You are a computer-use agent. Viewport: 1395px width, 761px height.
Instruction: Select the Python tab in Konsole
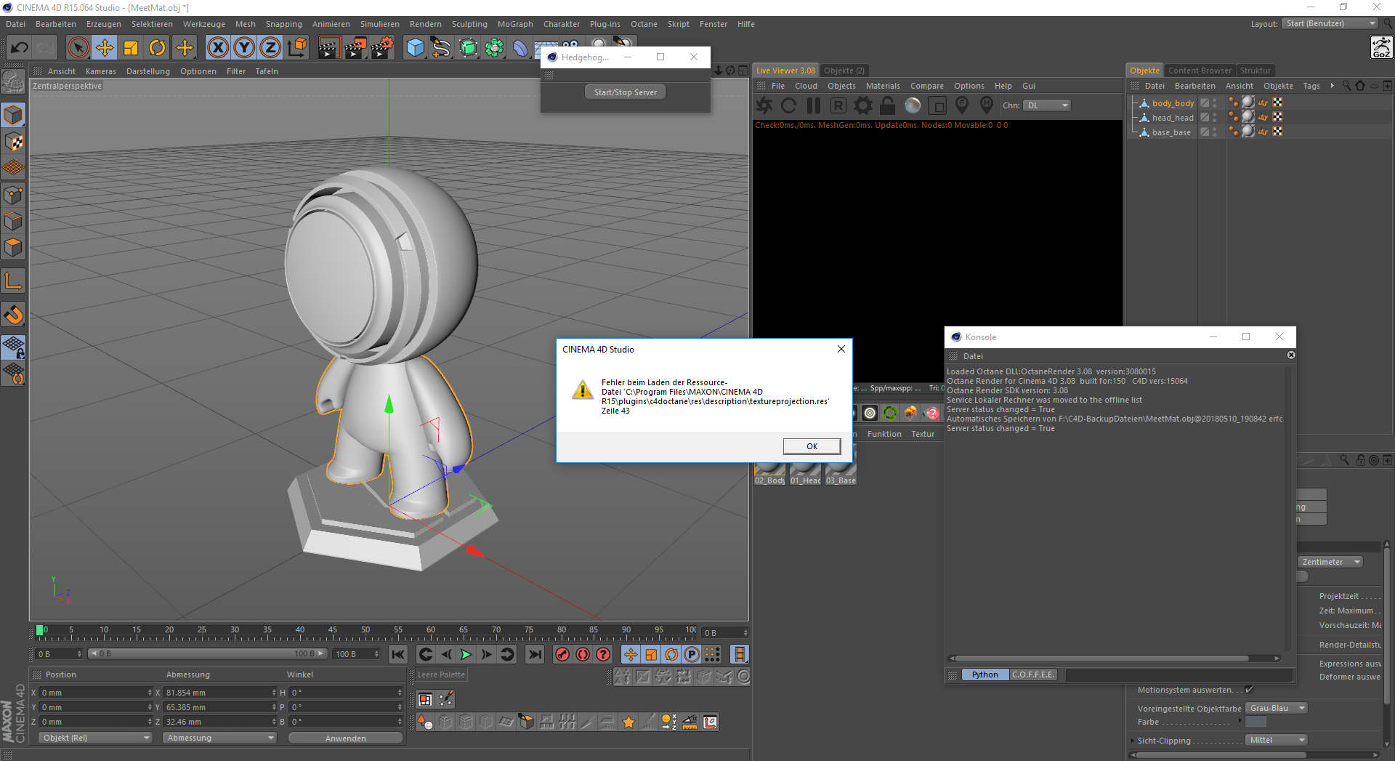984,675
